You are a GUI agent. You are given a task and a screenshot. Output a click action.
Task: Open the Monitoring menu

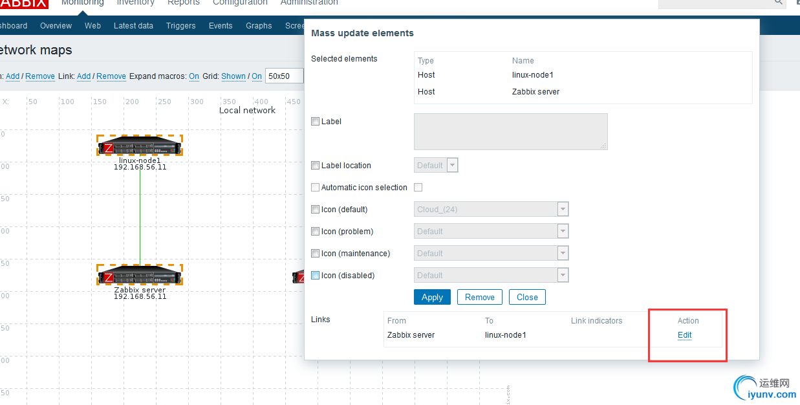point(82,3)
